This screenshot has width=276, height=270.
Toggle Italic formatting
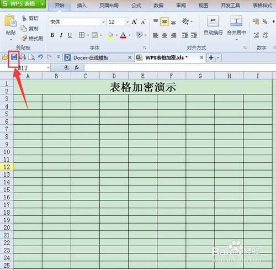pyautogui.click(x=61, y=35)
